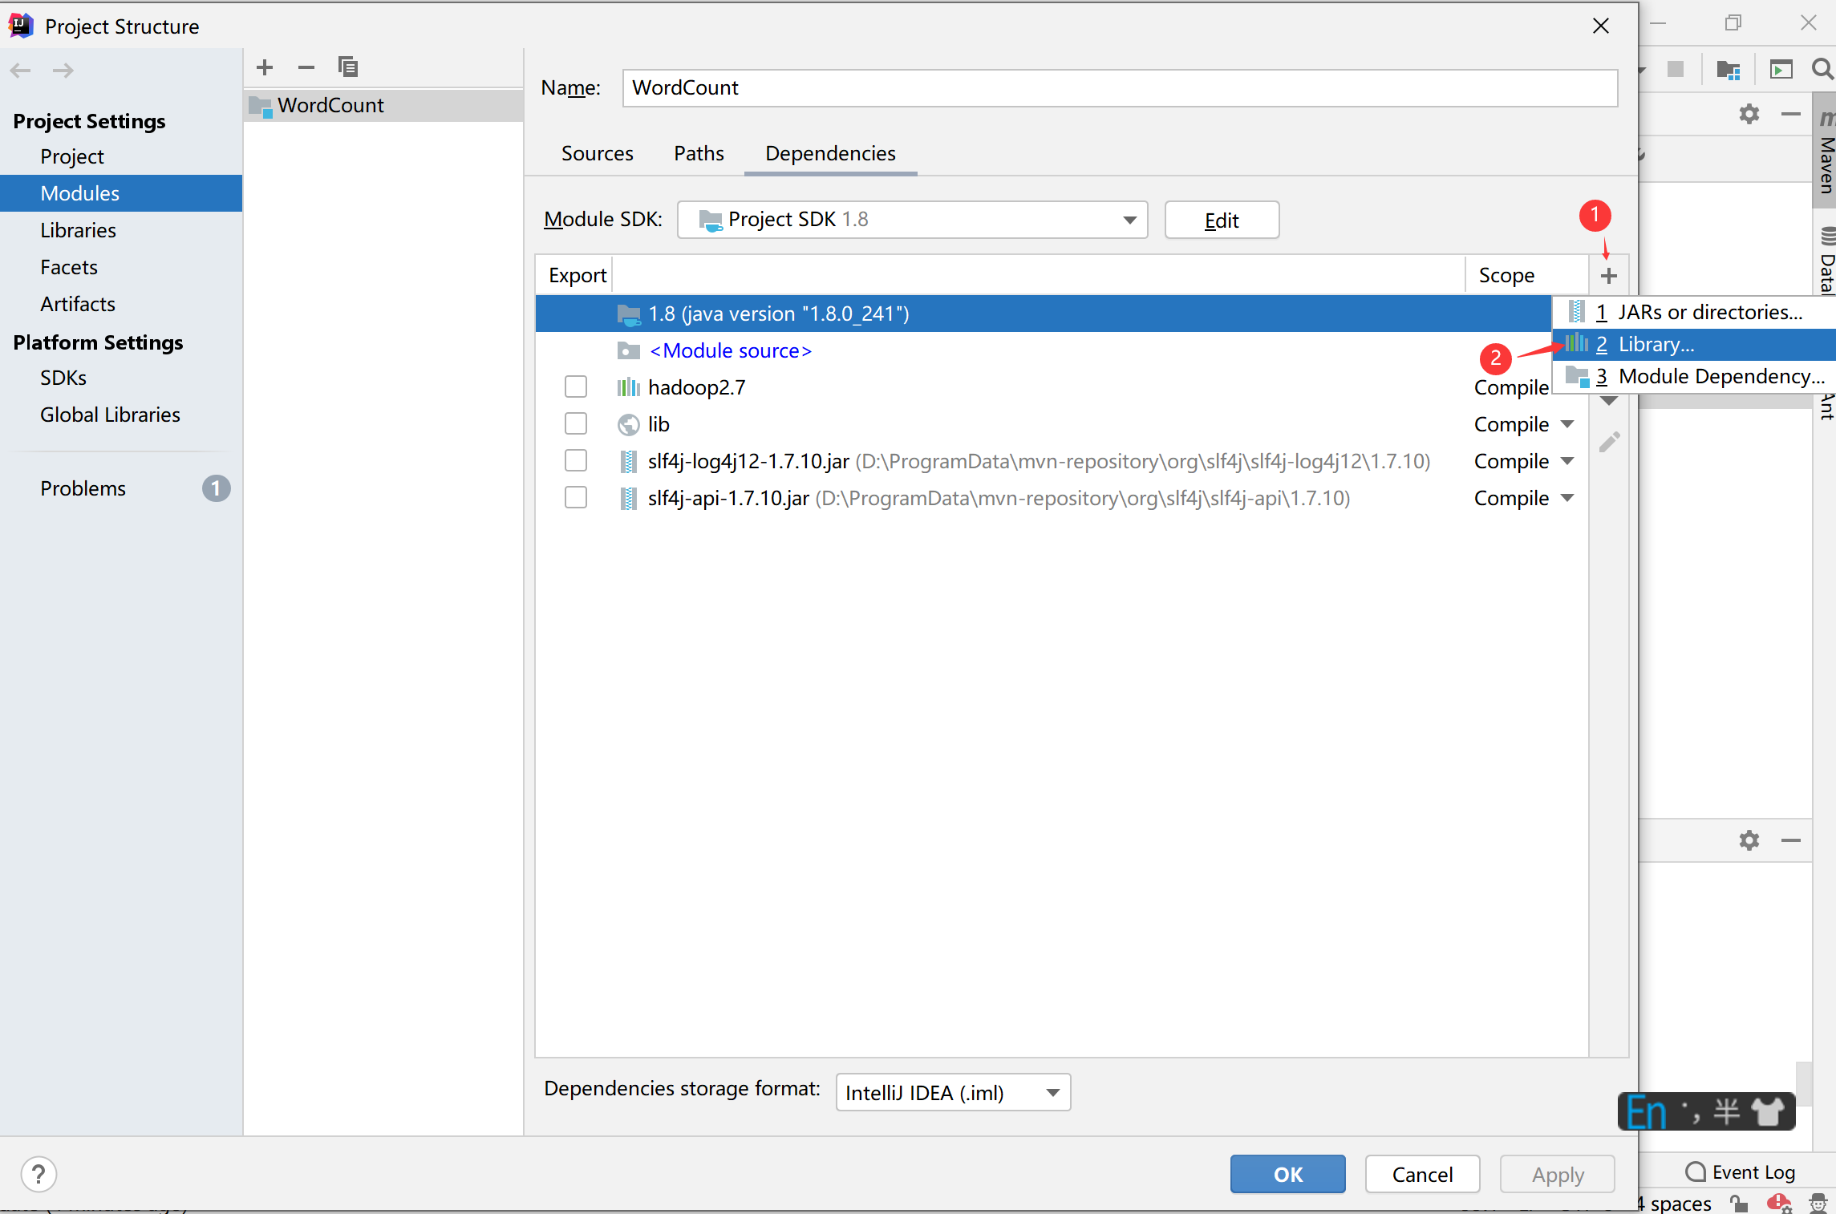Image resolution: width=1836 pixels, height=1214 pixels.
Task: Open the Maven tool window tab
Action: (1826, 152)
